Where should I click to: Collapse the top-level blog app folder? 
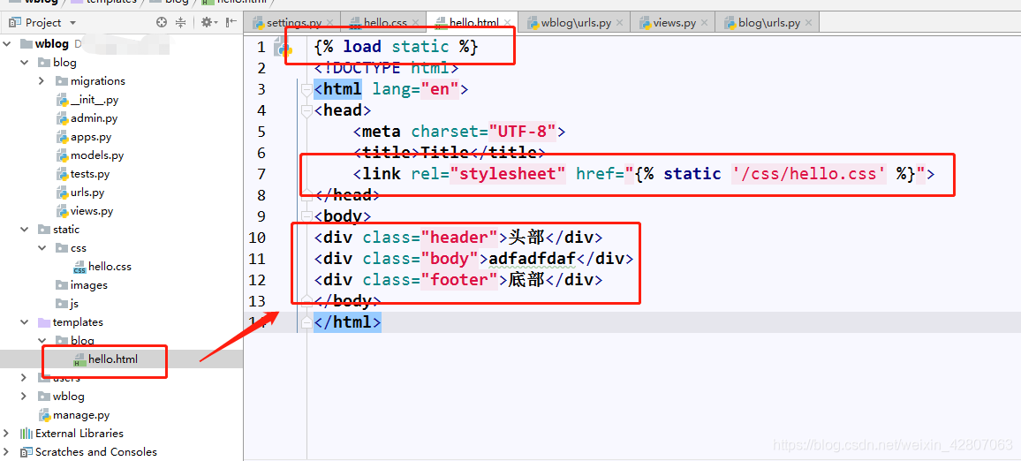tap(25, 63)
